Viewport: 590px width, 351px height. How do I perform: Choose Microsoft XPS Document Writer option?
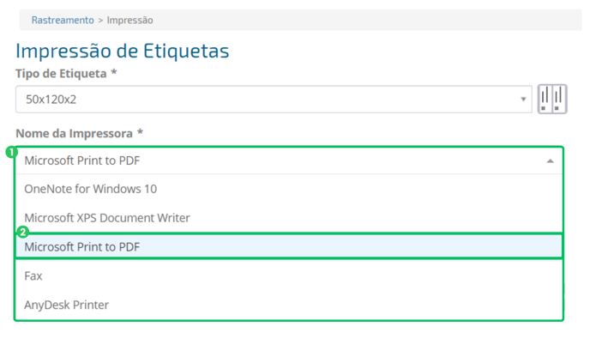289,218
